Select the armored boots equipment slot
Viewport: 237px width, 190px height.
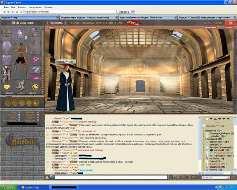21,85
